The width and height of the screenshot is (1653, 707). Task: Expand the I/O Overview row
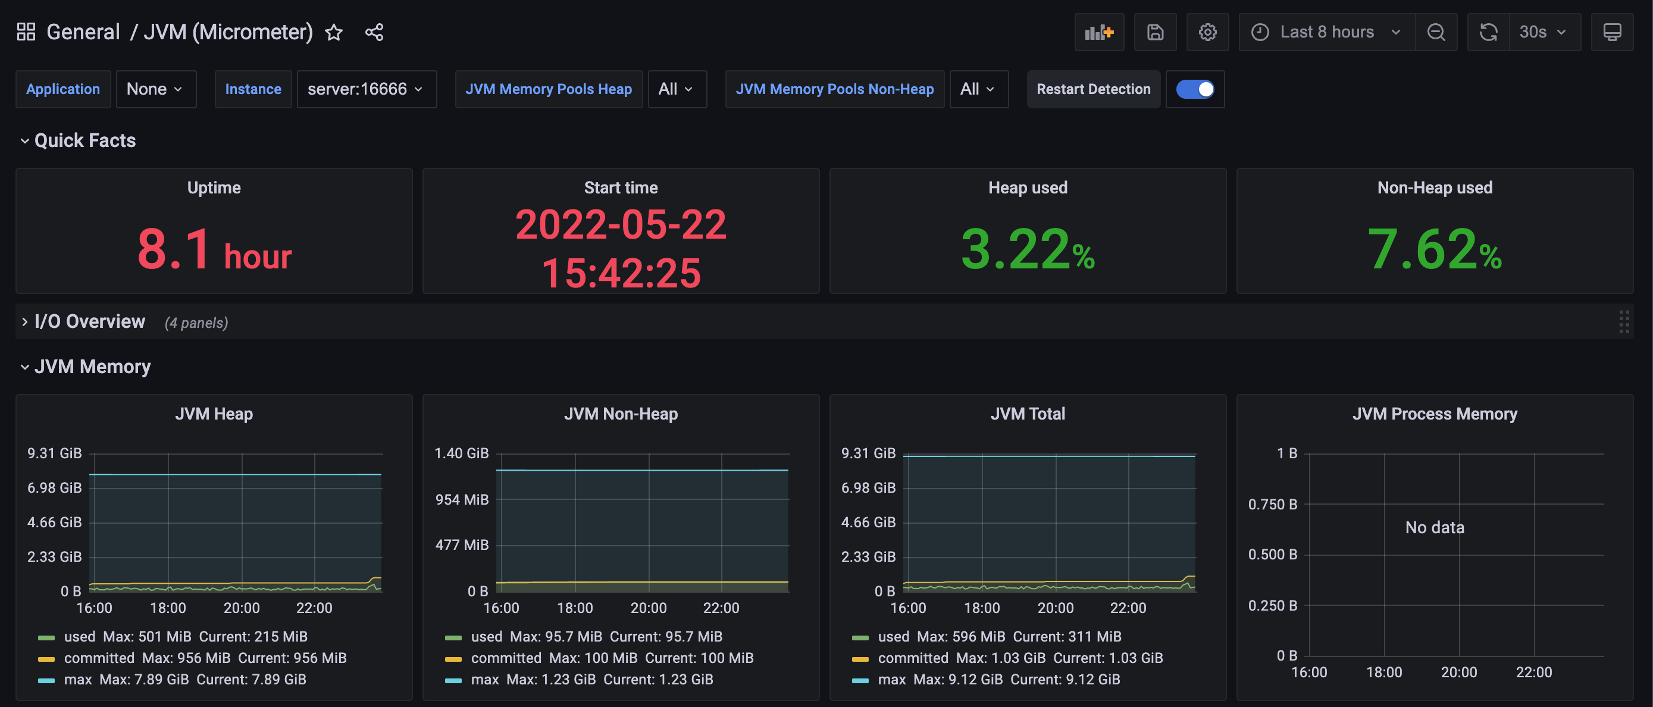pyautogui.click(x=89, y=321)
